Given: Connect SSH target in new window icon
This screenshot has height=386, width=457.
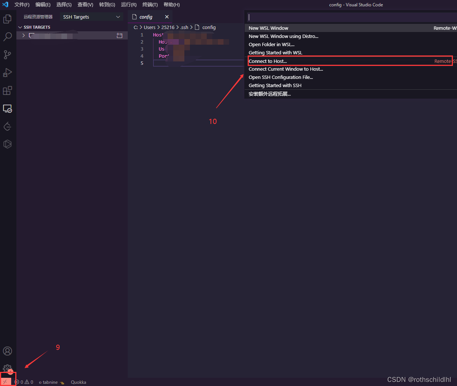Looking at the screenshot, I should [120, 35].
